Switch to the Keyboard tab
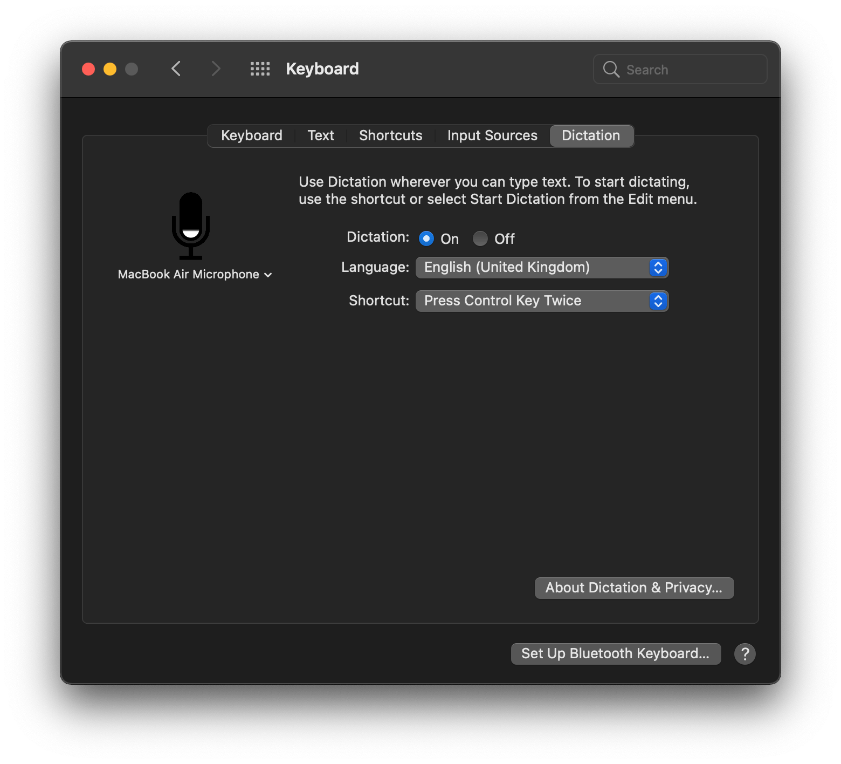Image resolution: width=841 pixels, height=764 pixels. 251,135
